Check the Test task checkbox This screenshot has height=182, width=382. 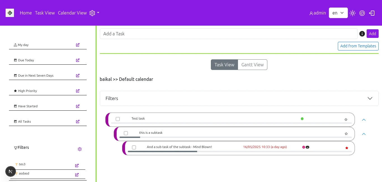click(118, 119)
